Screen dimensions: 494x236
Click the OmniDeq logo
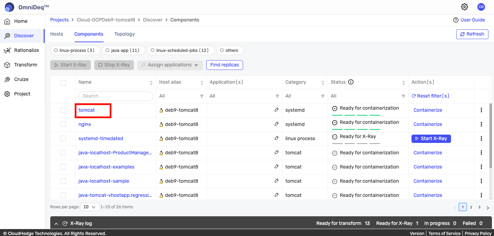27,7
